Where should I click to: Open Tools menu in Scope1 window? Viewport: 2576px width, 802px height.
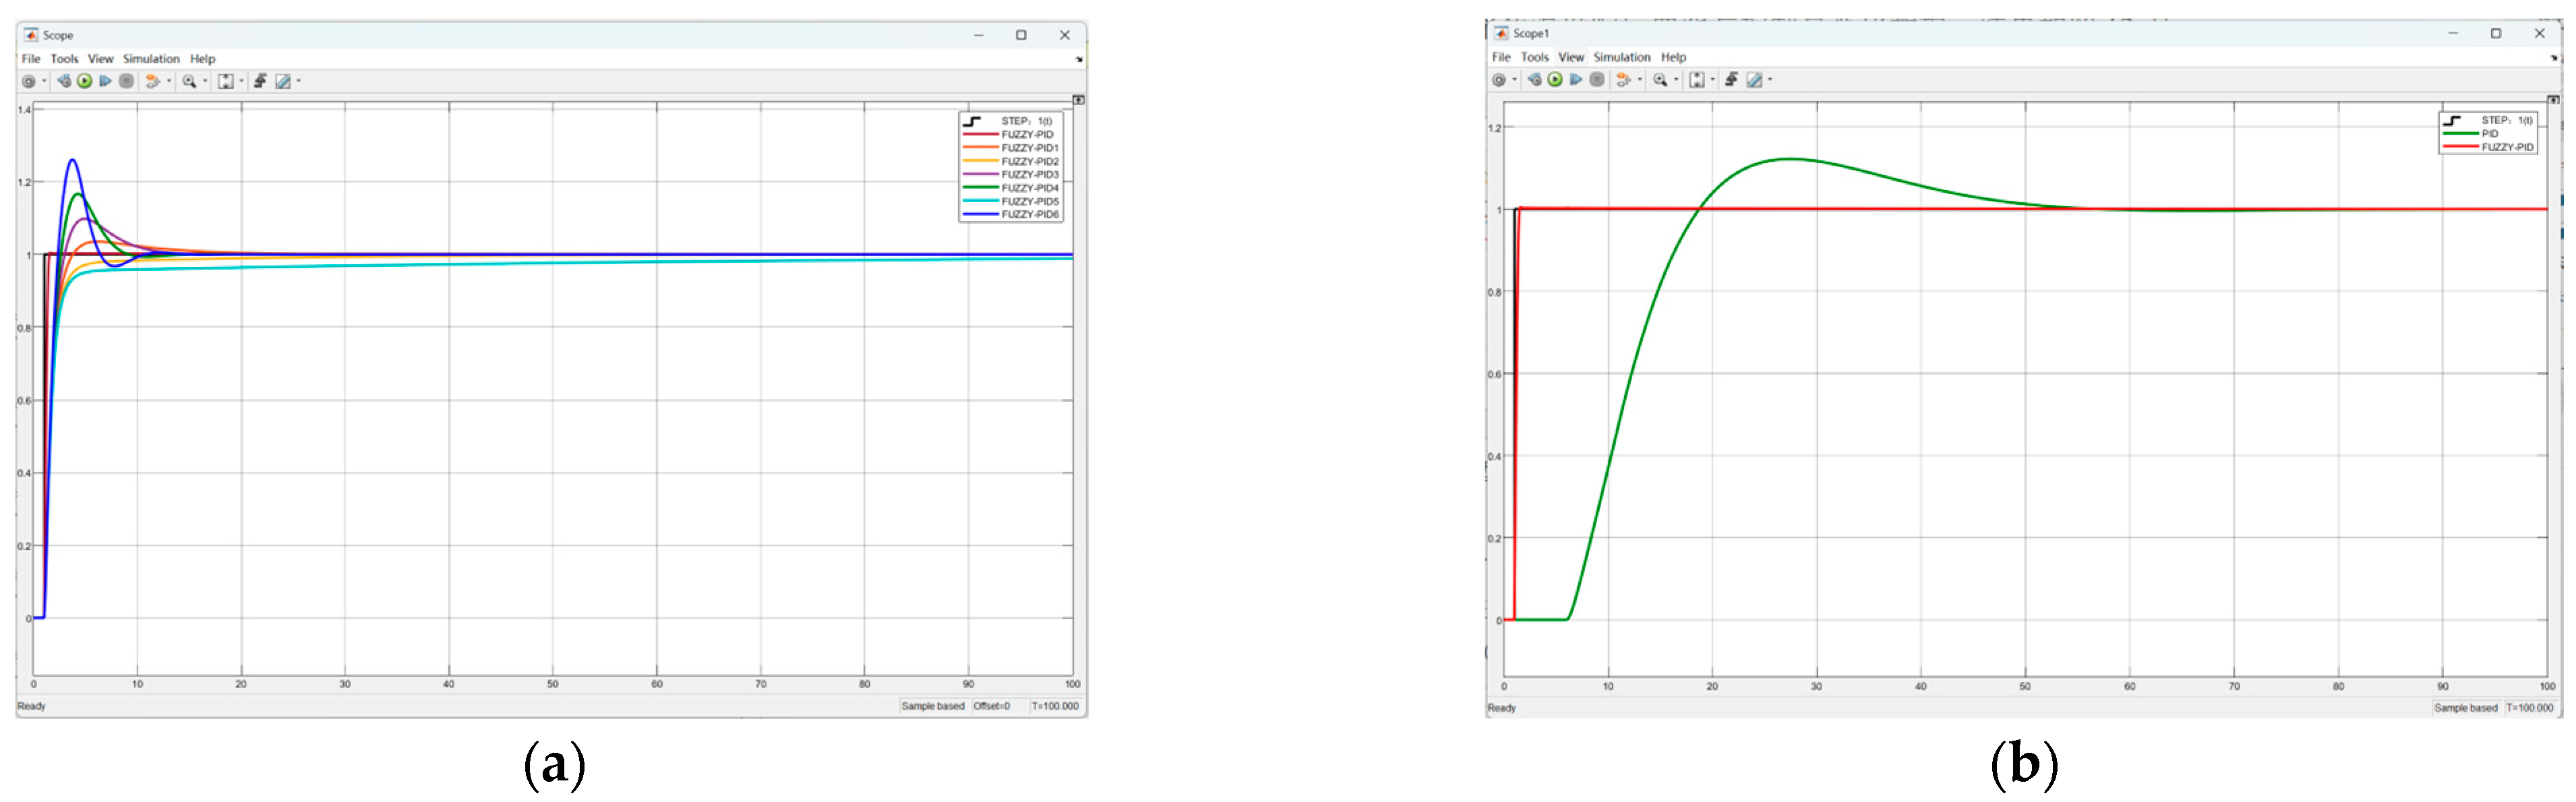(1534, 57)
